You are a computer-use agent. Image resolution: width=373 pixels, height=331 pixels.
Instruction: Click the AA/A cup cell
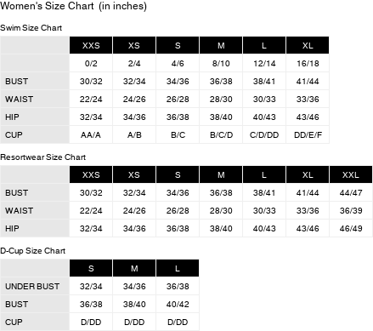(x=91, y=134)
